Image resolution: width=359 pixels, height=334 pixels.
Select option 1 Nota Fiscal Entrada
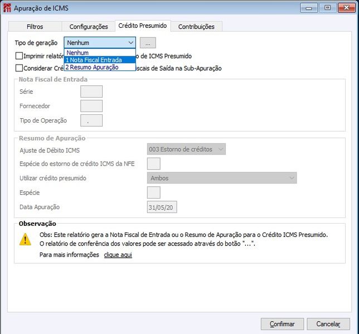coord(100,60)
